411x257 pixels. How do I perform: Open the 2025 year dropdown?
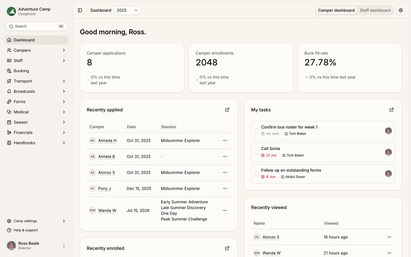(127, 10)
